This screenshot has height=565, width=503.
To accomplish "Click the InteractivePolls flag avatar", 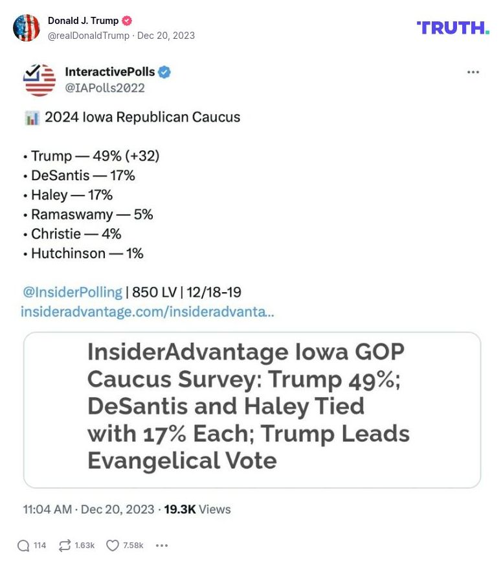I will (39, 80).
